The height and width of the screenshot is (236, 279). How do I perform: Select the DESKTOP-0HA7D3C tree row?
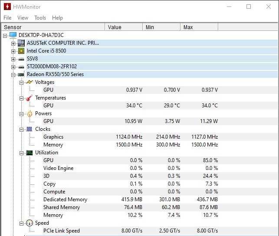(x=41, y=35)
